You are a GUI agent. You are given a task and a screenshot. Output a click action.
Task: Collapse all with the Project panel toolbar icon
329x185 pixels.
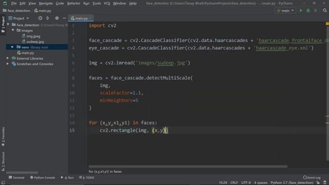[48, 18]
